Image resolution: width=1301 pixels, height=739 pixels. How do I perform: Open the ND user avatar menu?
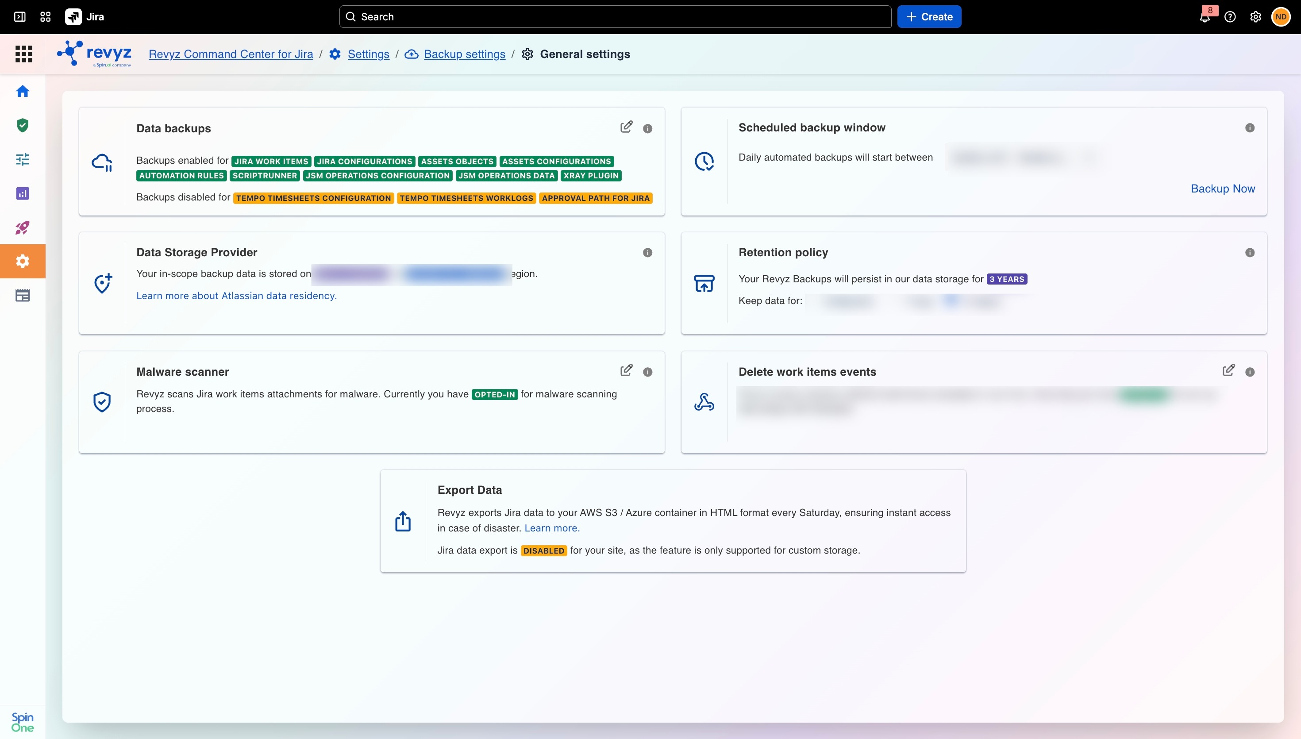[x=1281, y=17]
